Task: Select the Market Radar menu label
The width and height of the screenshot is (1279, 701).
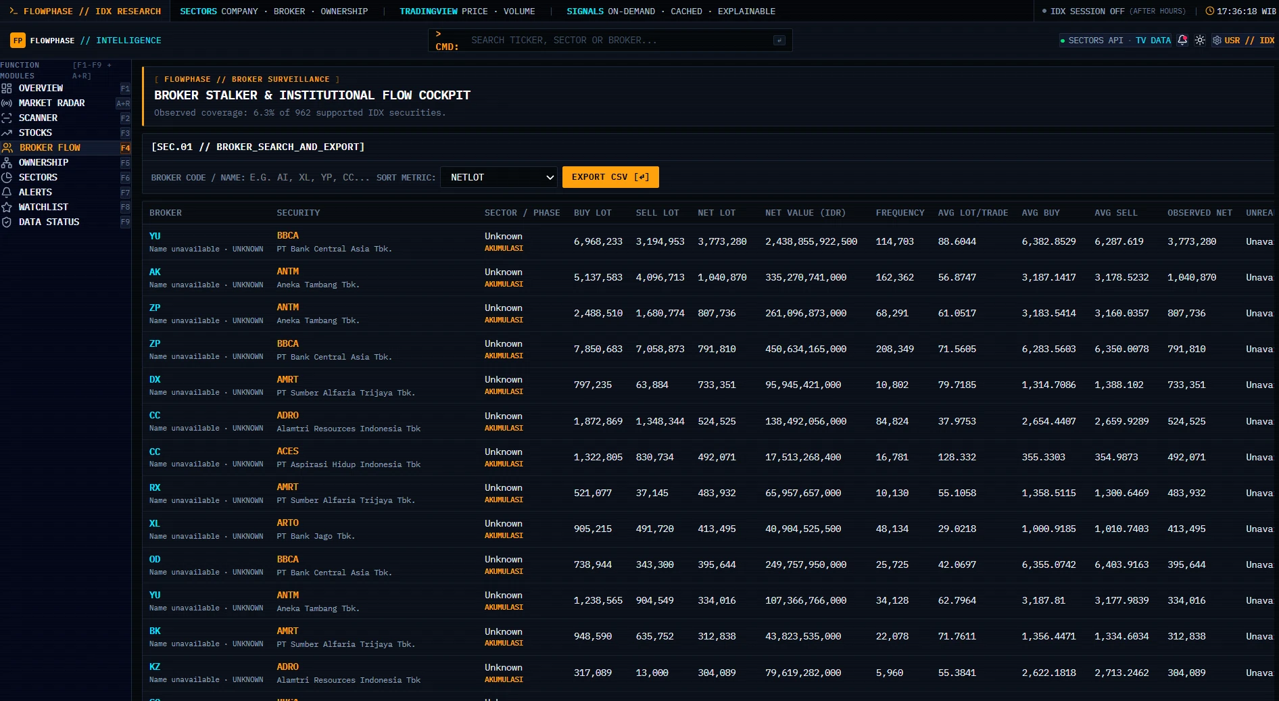Action: point(51,103)
